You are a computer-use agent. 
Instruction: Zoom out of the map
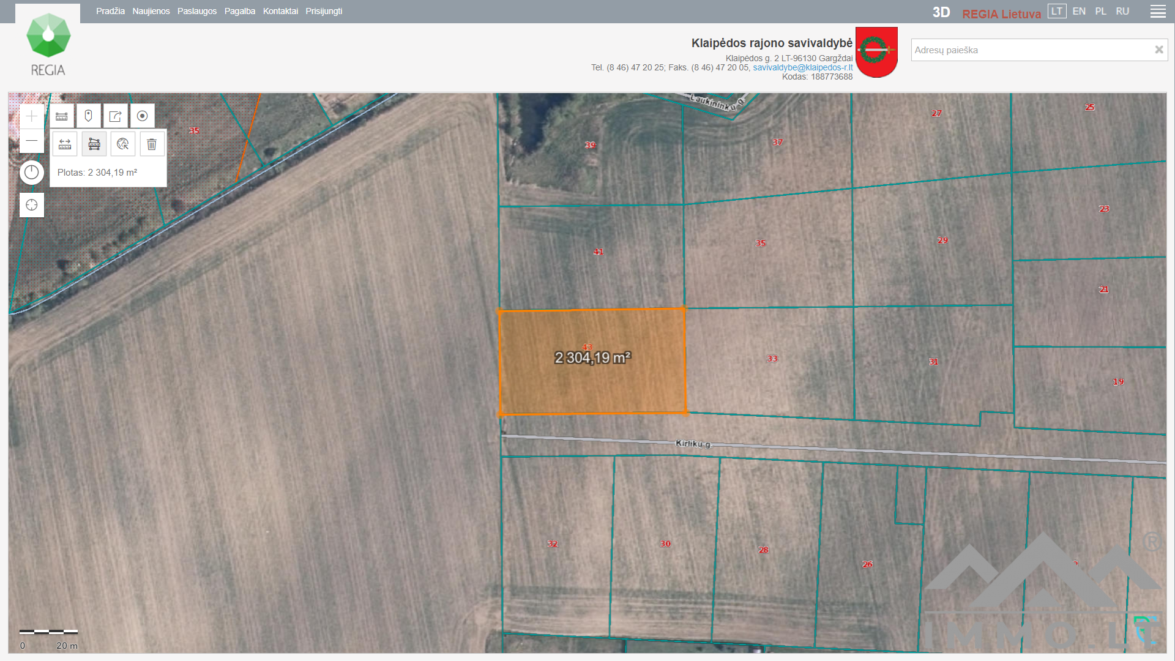[32, 141]
